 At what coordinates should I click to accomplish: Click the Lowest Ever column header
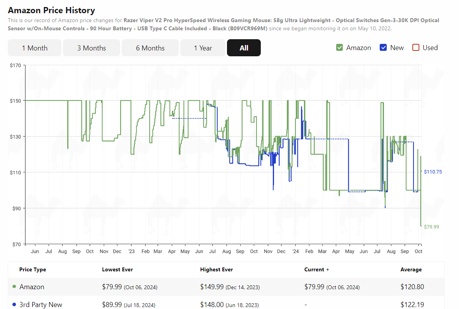pos(117,269)
